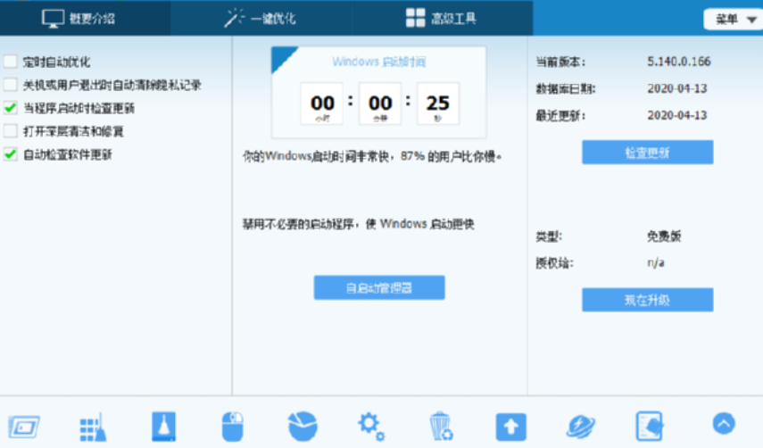This screenshot has width=763, height=448.
Task: Uncheck 当程序启动时检查更新
Action: pyautogui.click(x=10, y=108)
